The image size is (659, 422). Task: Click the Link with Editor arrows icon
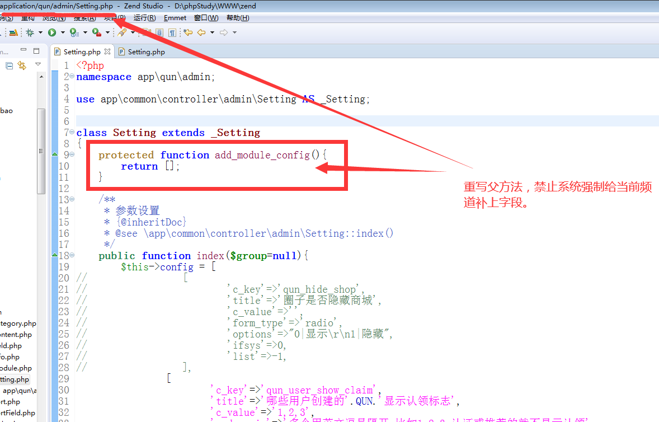pos(22,65)
